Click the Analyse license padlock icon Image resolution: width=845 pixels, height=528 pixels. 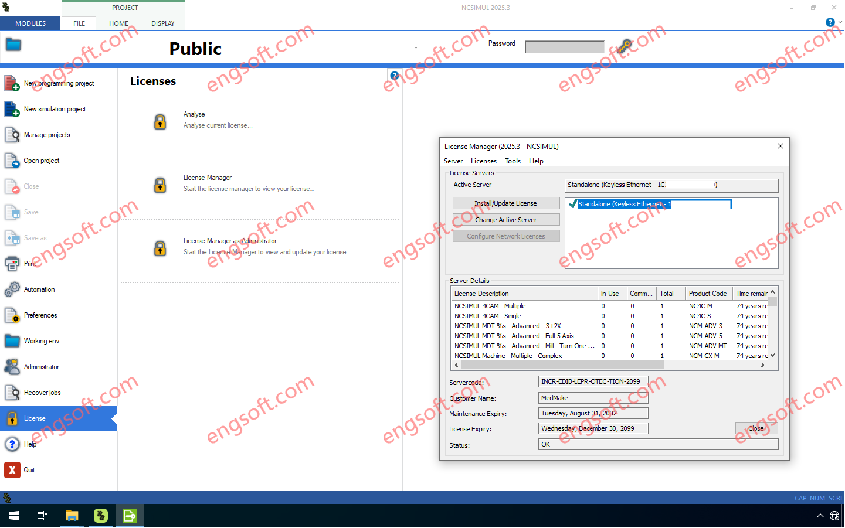click(x=160, y=121)
